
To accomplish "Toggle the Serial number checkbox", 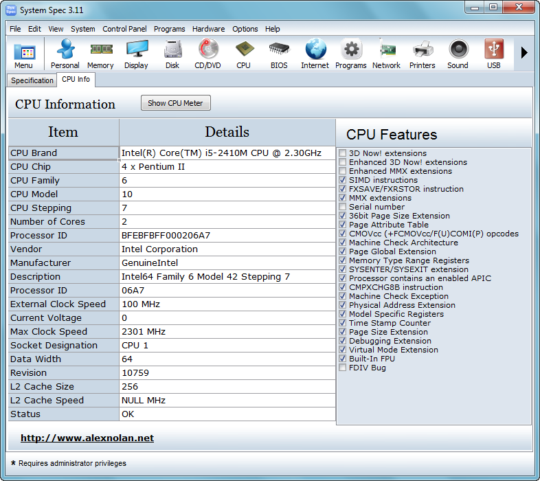I will tap(342, 207).
